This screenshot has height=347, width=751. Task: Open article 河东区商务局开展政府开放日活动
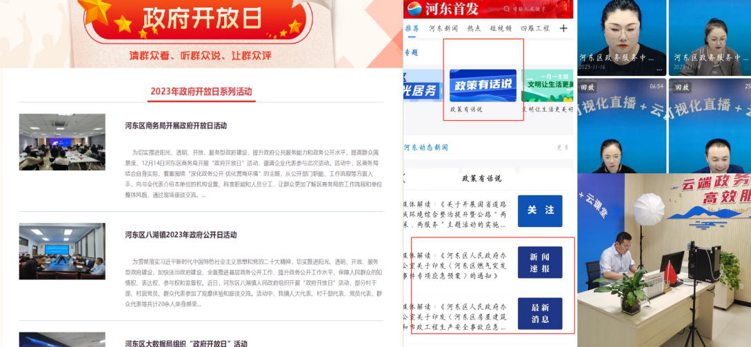point(176,126)
